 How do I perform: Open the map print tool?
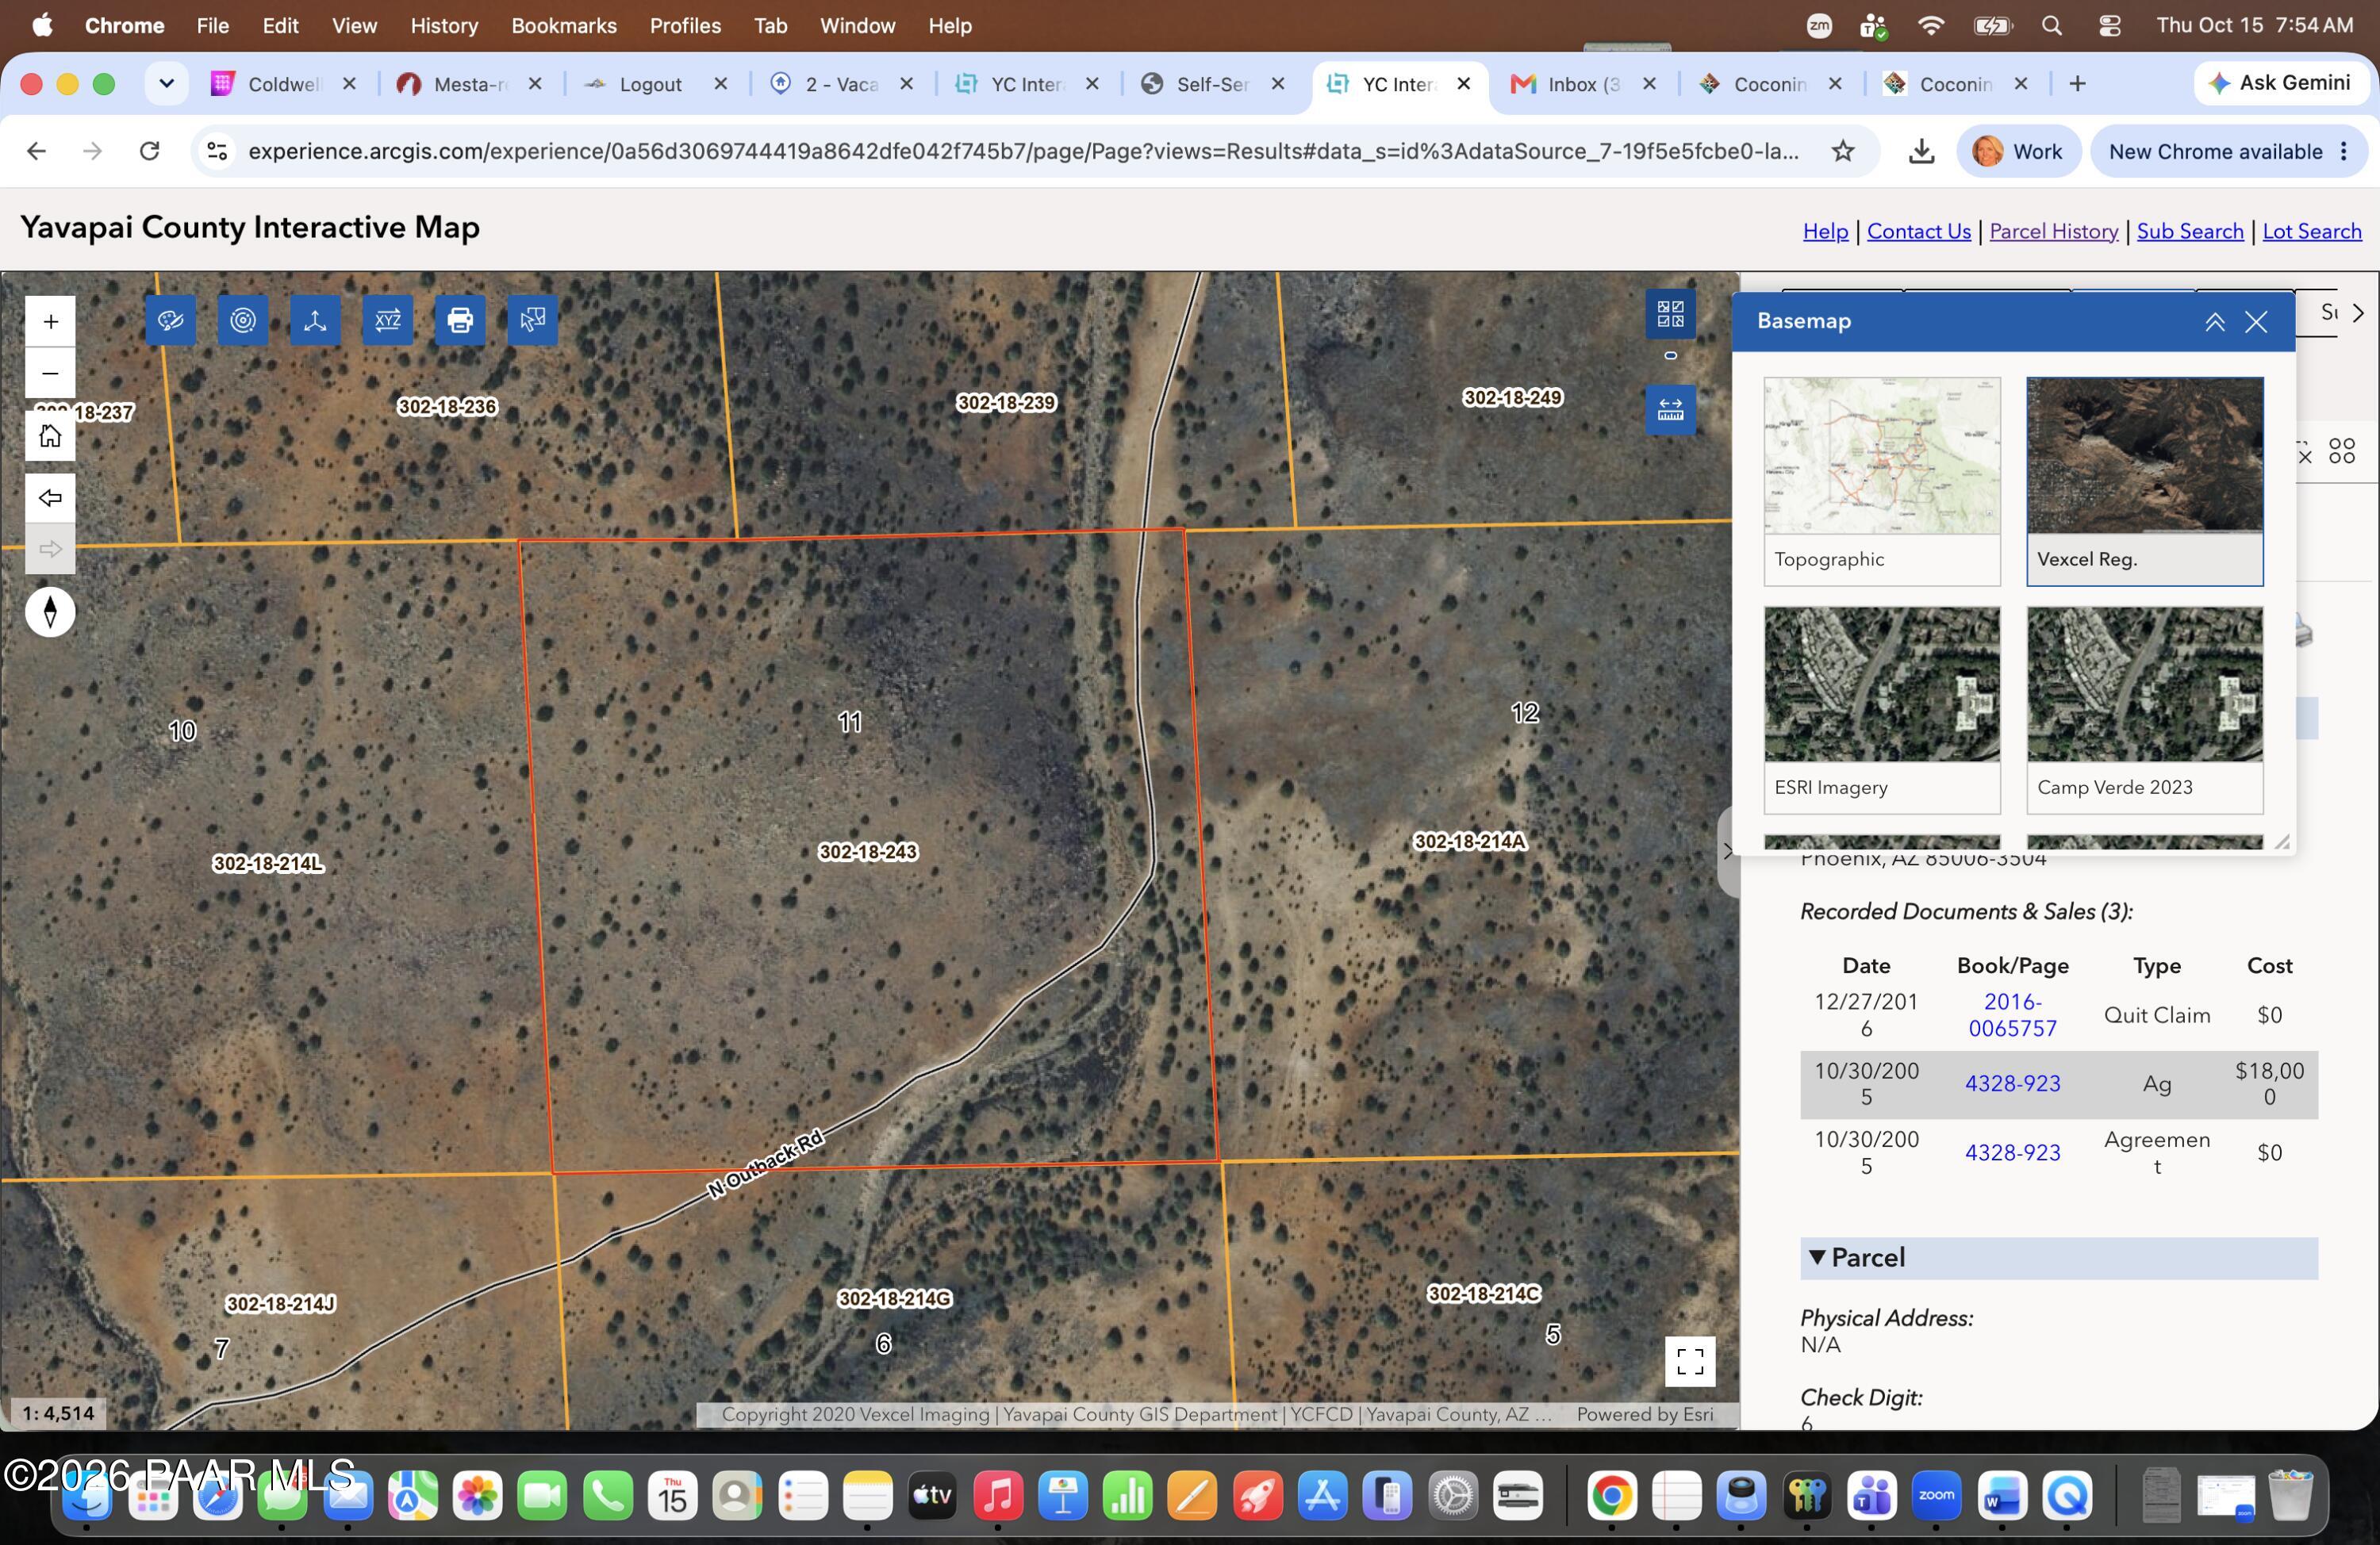[x=460, y=320]
